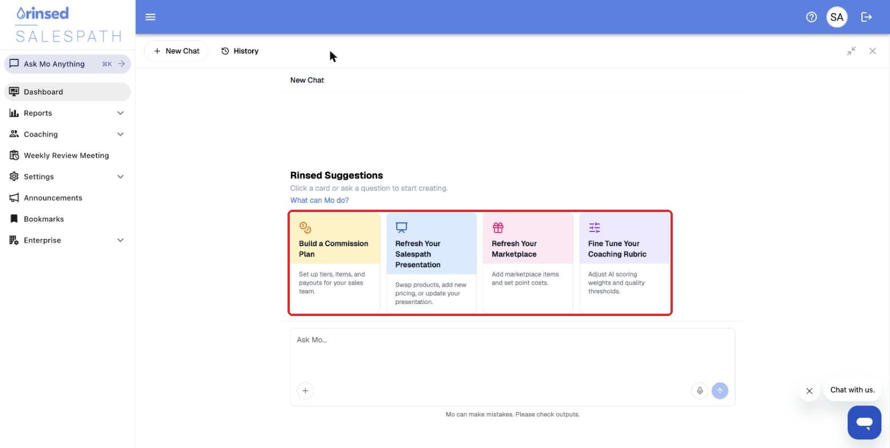Viewport: 890px width, 448px height.
Task: Click the send arrow button
Action: click(x=720, y=391)
